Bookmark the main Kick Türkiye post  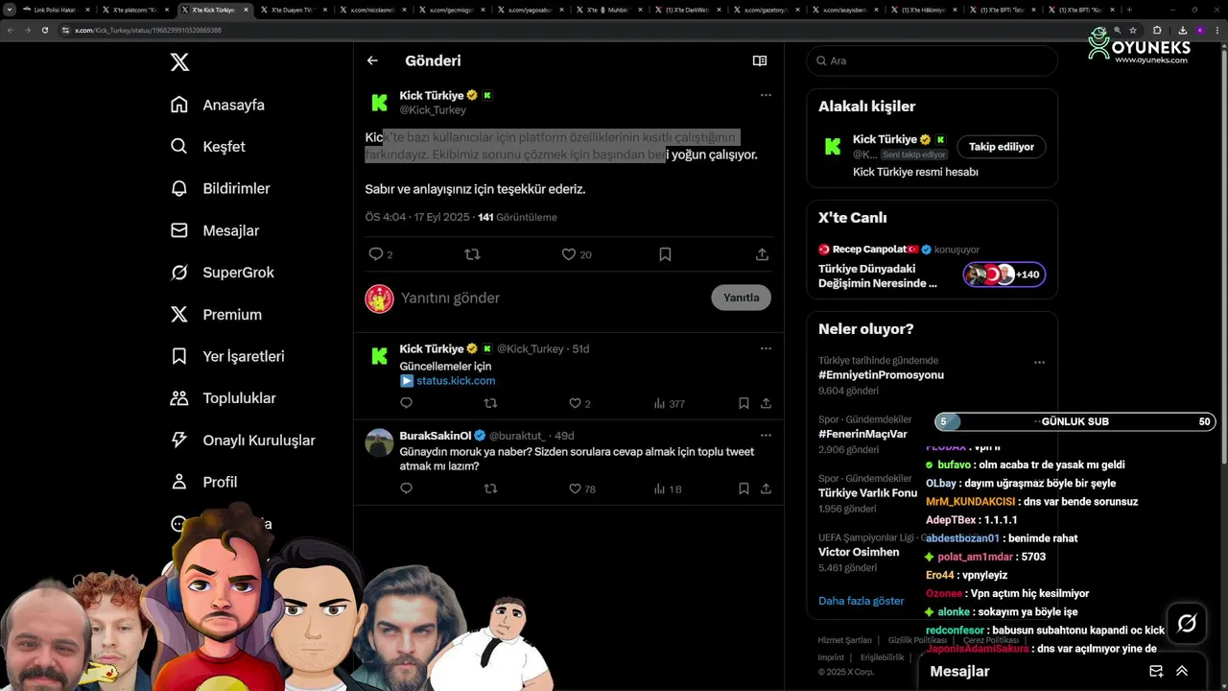(665, 254)
